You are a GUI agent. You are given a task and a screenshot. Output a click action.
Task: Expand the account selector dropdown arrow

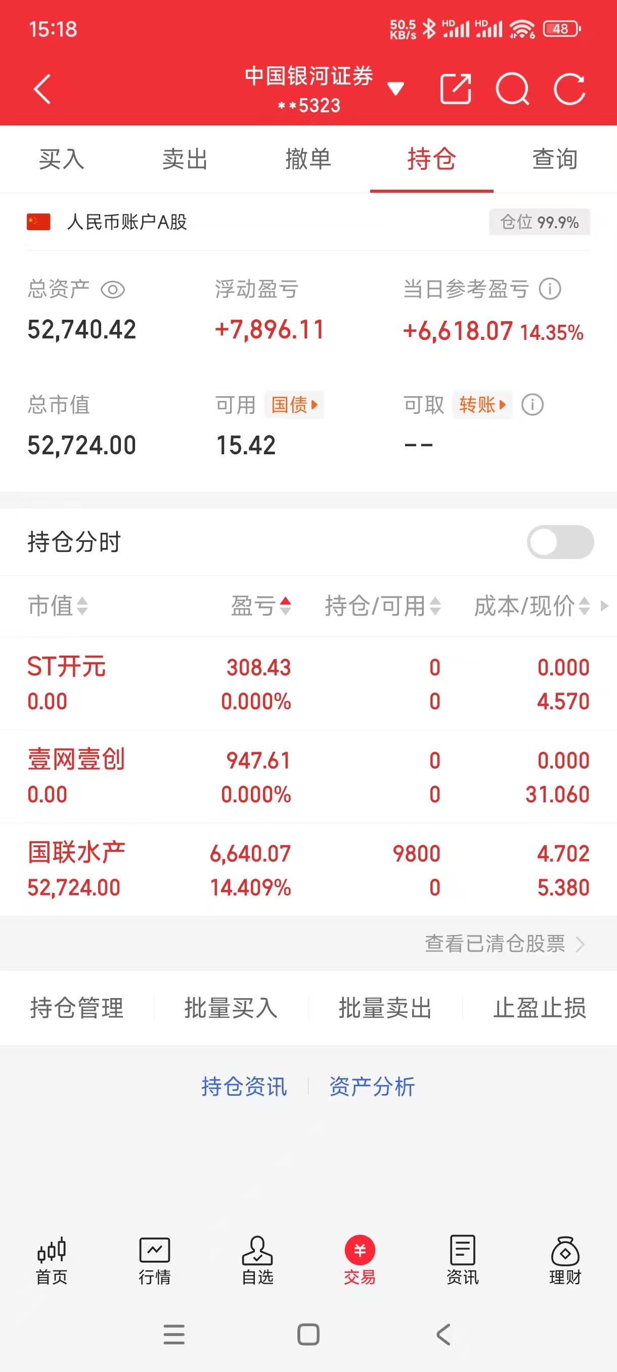pyautogui.click(x=395, y=89)
